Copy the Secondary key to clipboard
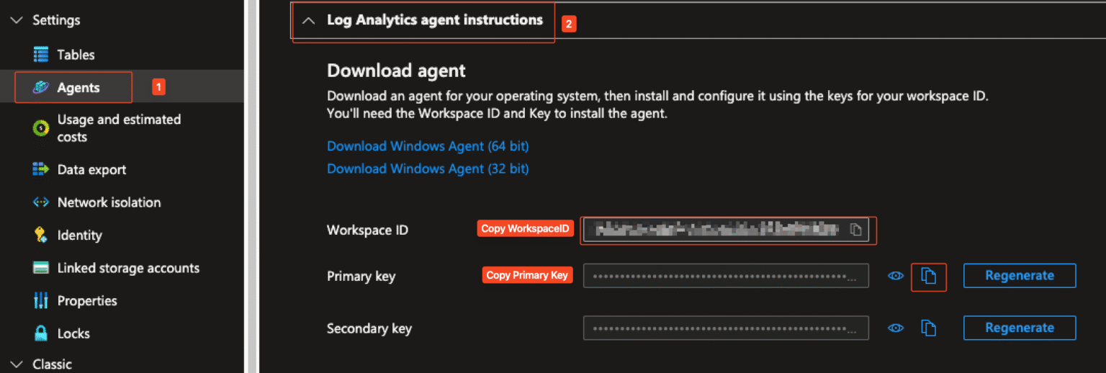Image resolution: width=1106 pixels, height=373 pixels. (929, 328)
